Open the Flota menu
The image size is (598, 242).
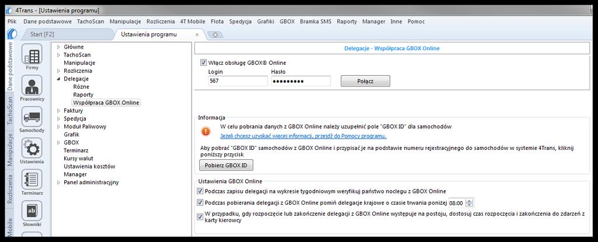pos(217,22)
